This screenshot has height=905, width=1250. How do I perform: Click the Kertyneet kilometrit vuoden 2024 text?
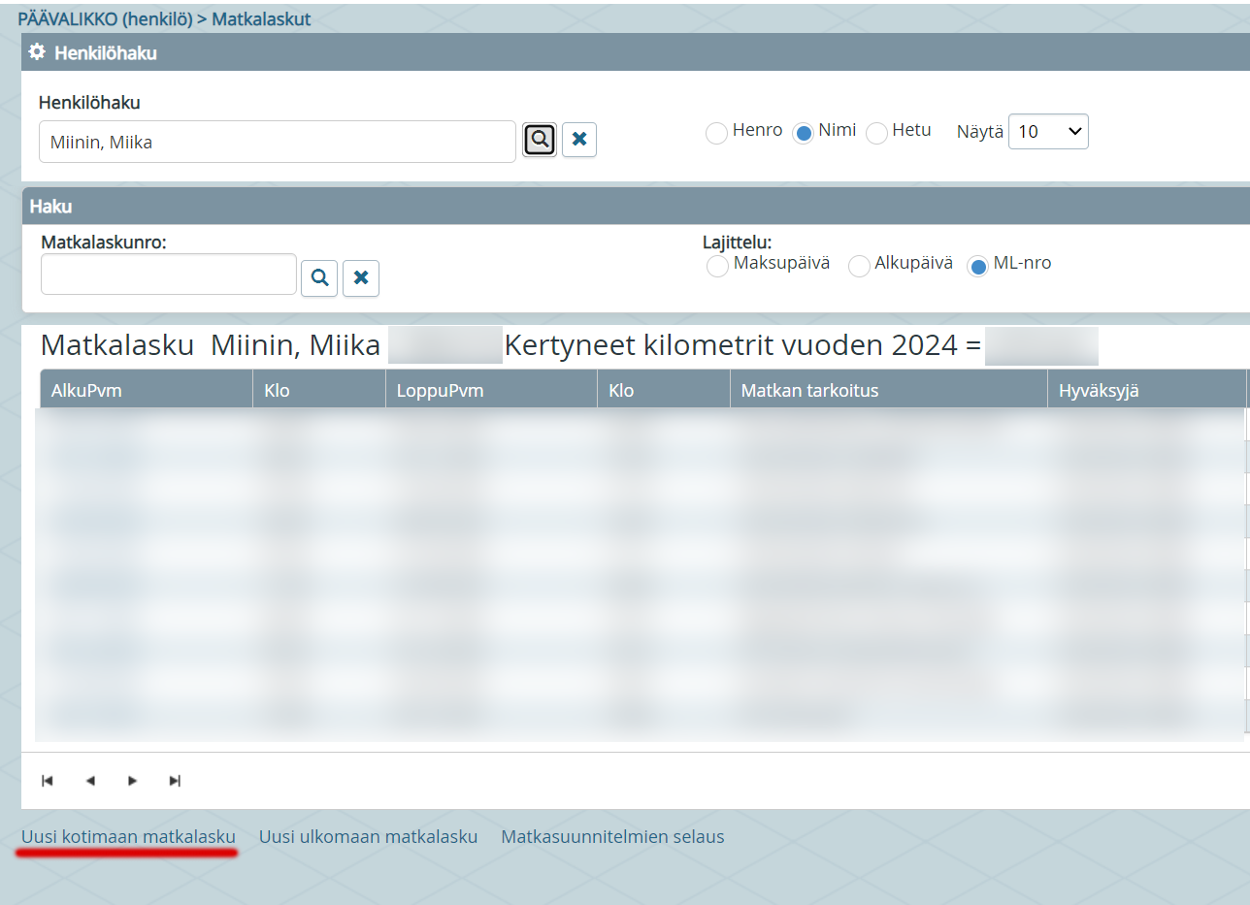pyautogui.click(x=743, y=345)
